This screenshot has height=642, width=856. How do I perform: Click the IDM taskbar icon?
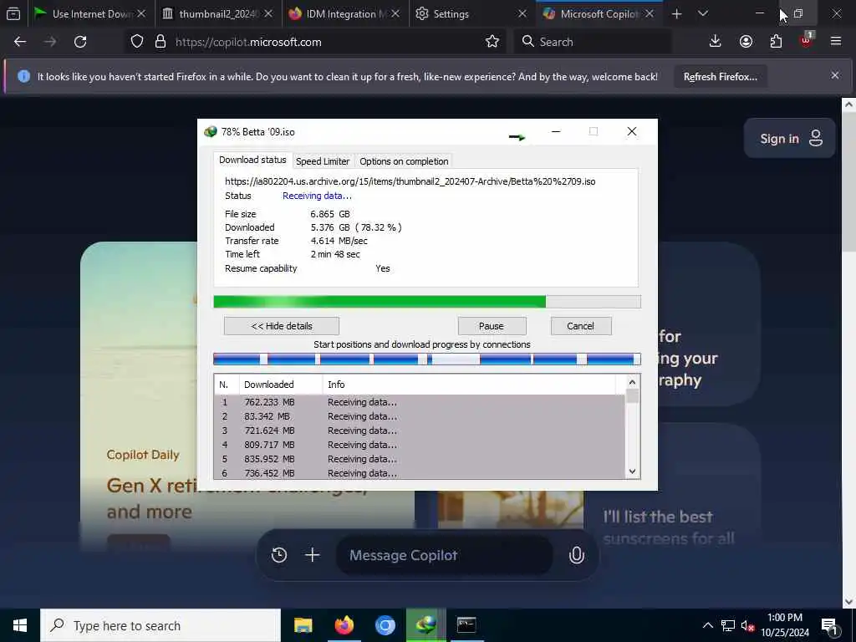coord(425,625)
